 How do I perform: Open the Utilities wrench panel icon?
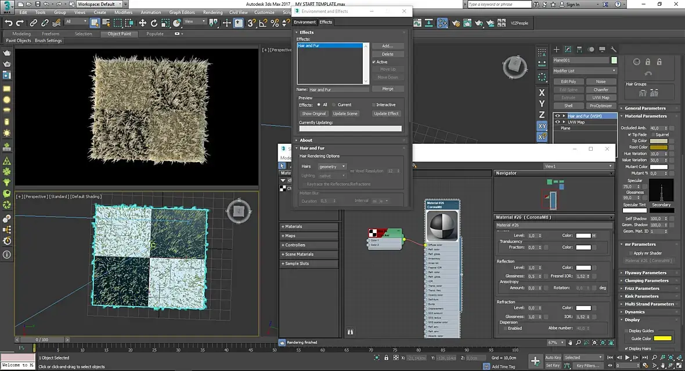(x=613, y=50)
